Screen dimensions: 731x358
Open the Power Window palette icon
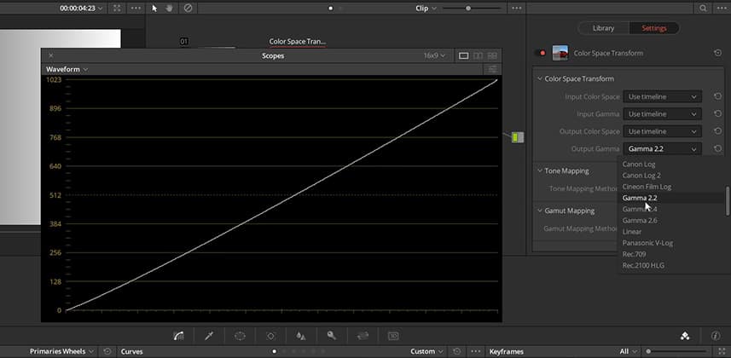(240, 336)
